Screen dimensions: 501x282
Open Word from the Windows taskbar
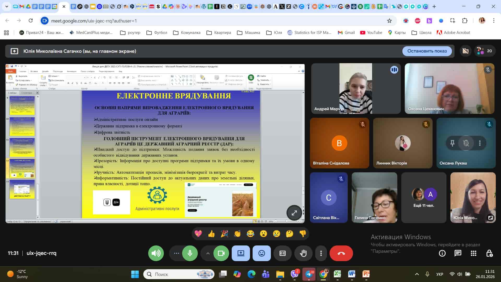[351, 274]
